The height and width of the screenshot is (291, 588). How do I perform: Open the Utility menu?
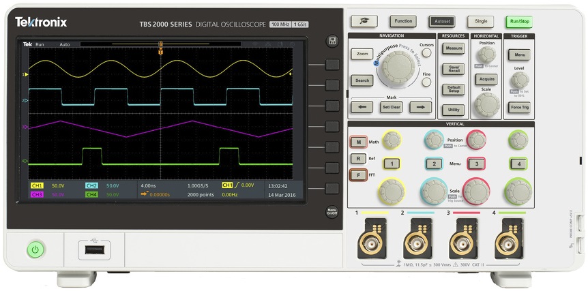[454, 110]
